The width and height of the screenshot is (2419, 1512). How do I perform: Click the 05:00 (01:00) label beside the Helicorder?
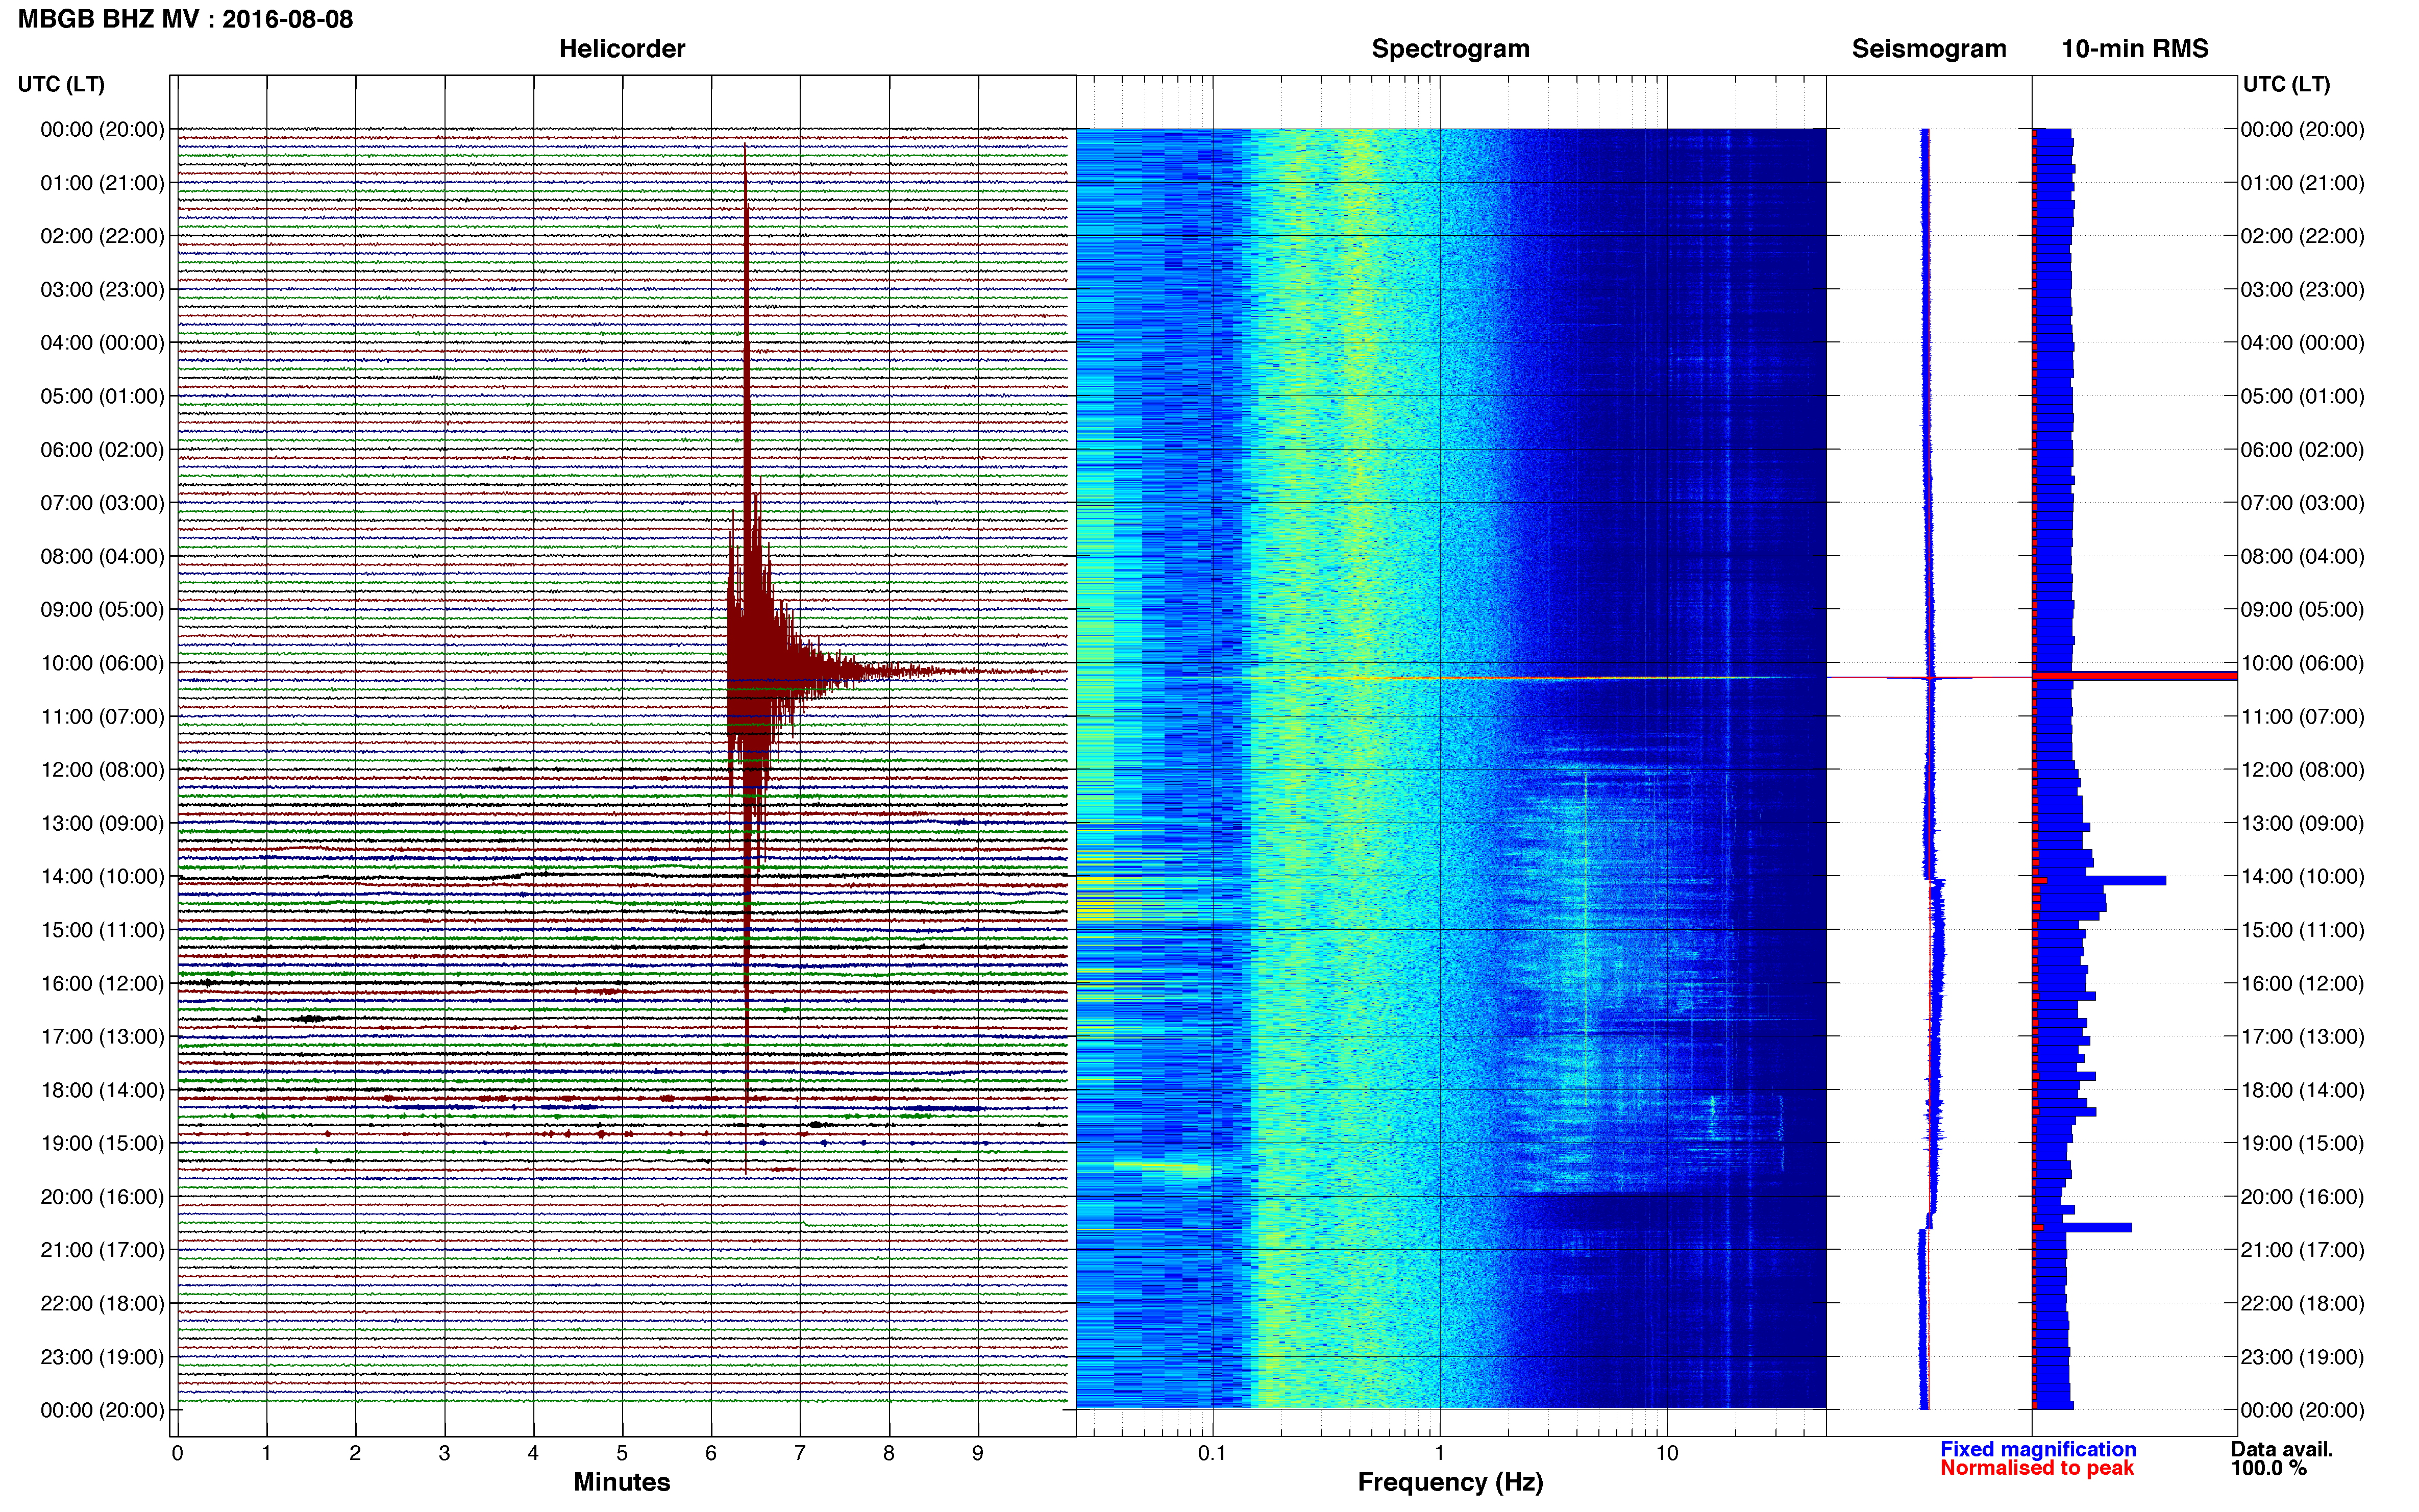click(102, 396)
